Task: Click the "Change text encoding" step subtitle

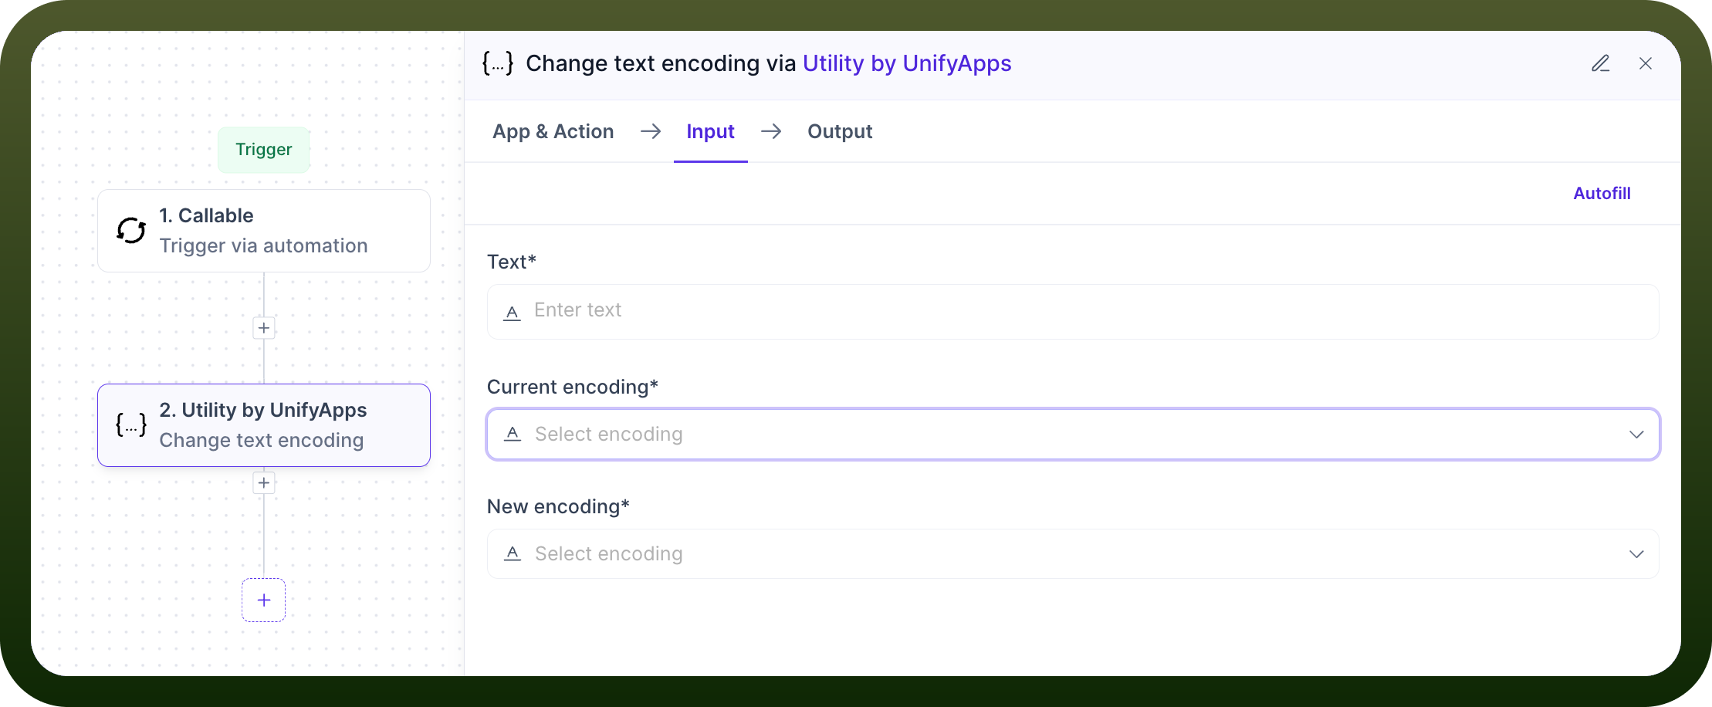Action: coord(262,440)
